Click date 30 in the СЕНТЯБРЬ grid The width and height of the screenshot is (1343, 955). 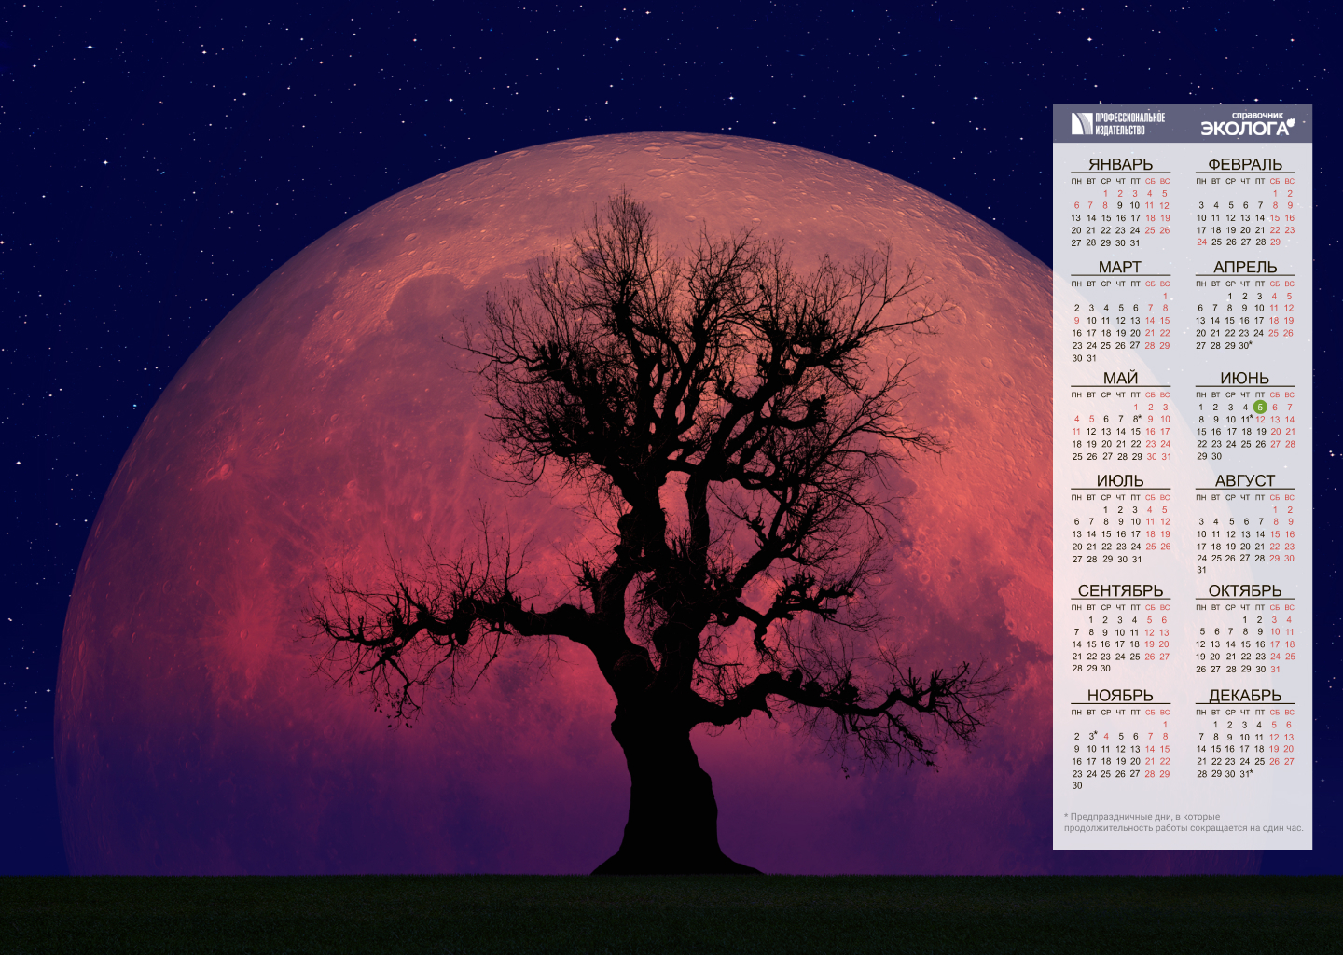click(1106, 668)
